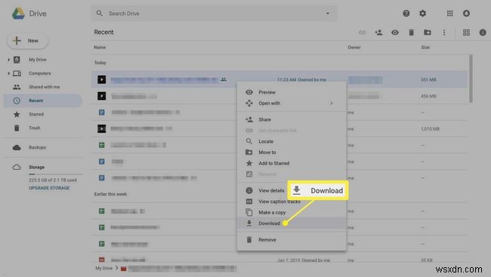Click the storage usage progress bar
491x277 pixels.
pos(55,174)
